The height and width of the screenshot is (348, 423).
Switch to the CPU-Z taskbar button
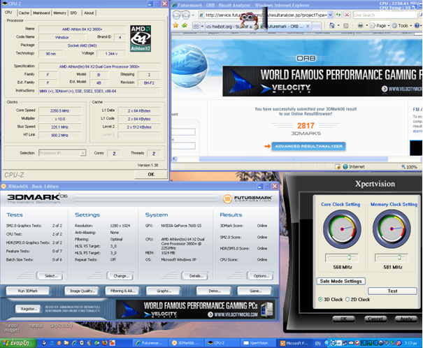pos(222,343)
